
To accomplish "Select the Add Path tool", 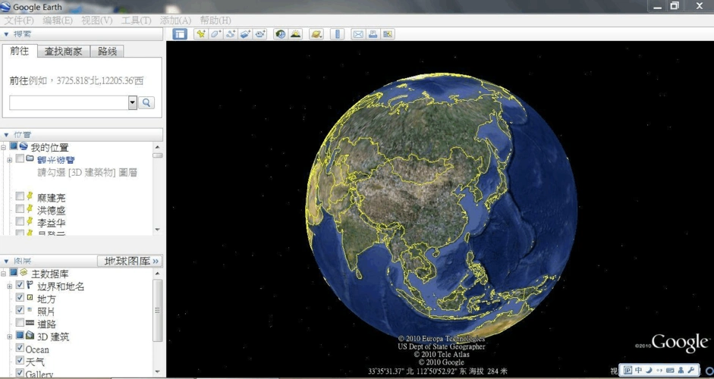I will click(231, 33).
